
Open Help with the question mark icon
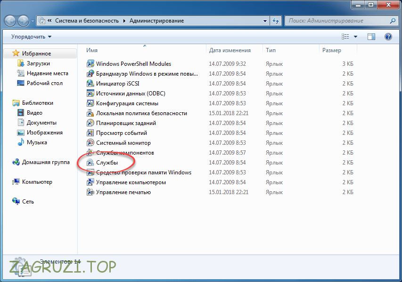point(388,37)
